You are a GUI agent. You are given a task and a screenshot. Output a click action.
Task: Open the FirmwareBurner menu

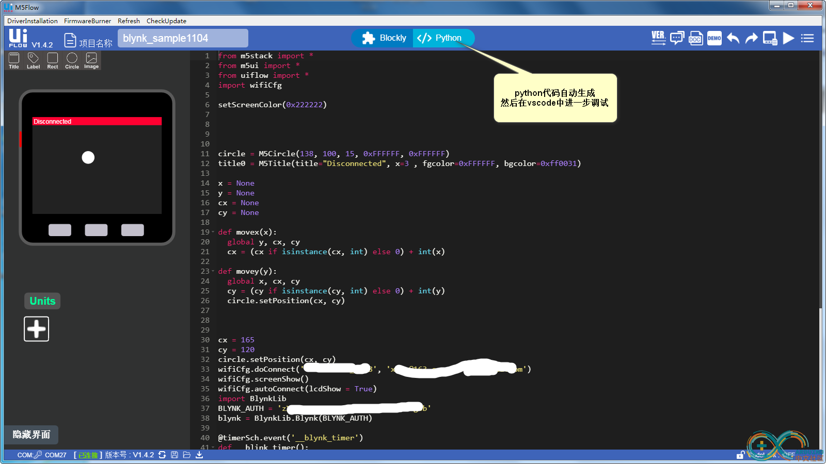click(87, 21)
